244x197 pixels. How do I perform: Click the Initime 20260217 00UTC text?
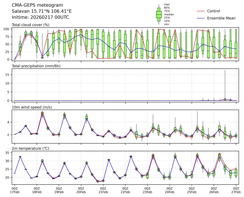click(x=40, y=17)
